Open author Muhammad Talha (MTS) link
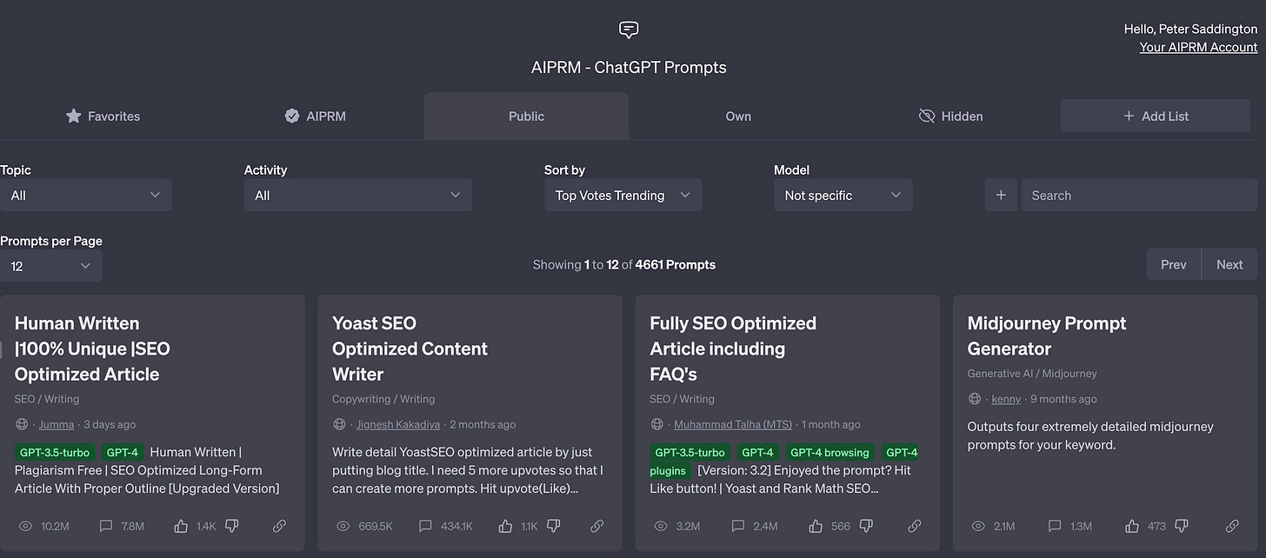 tap(733, 424)
